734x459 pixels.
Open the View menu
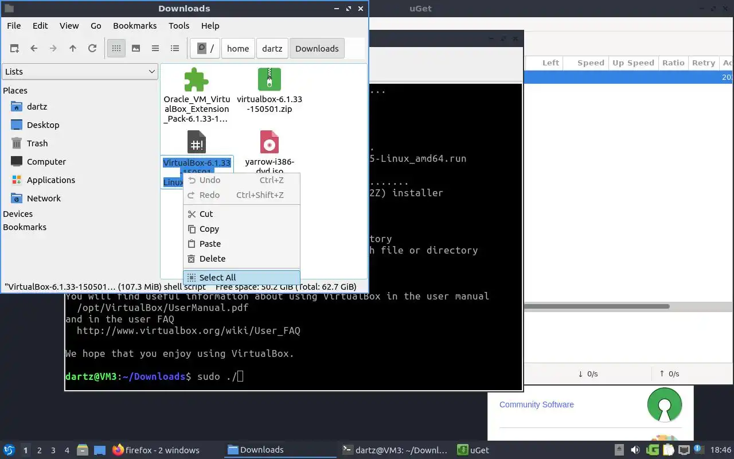click(69, 26)
